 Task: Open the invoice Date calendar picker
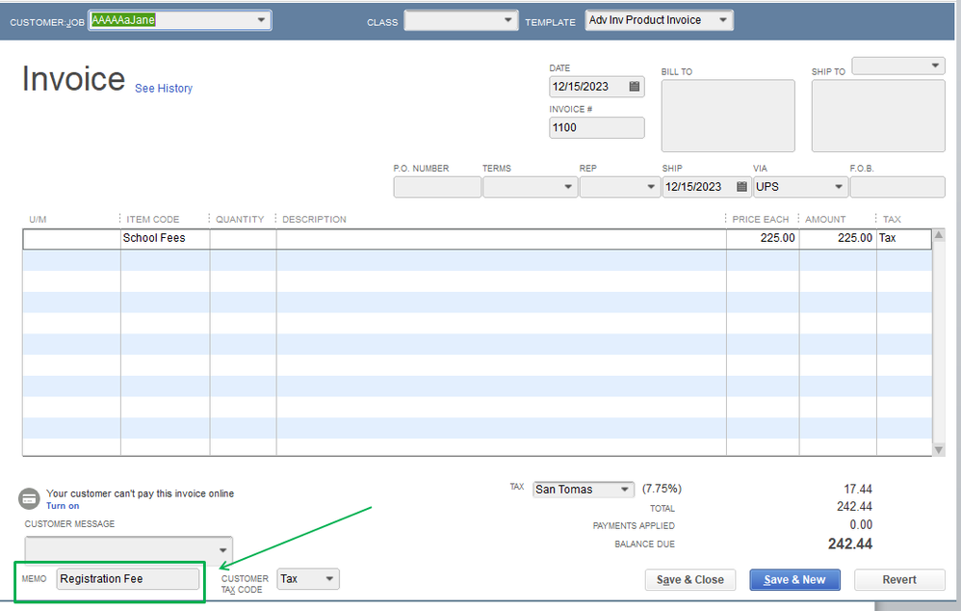(x=634, y=86)
